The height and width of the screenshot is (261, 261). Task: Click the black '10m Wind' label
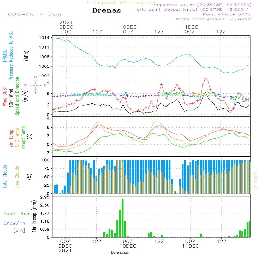11,98
